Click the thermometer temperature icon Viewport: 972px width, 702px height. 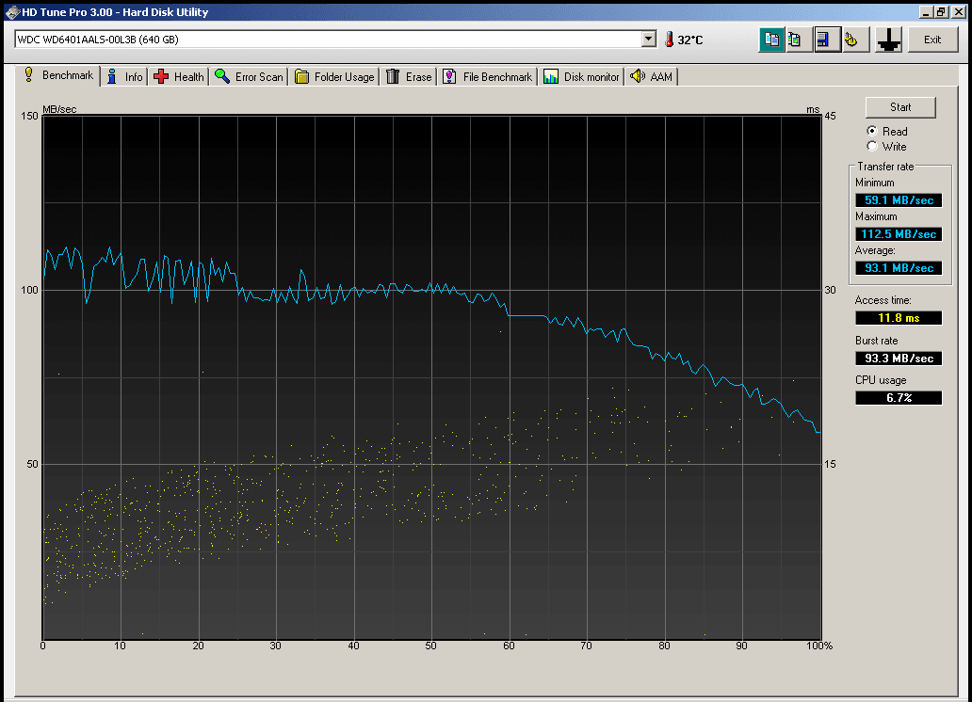click(669, 40)
